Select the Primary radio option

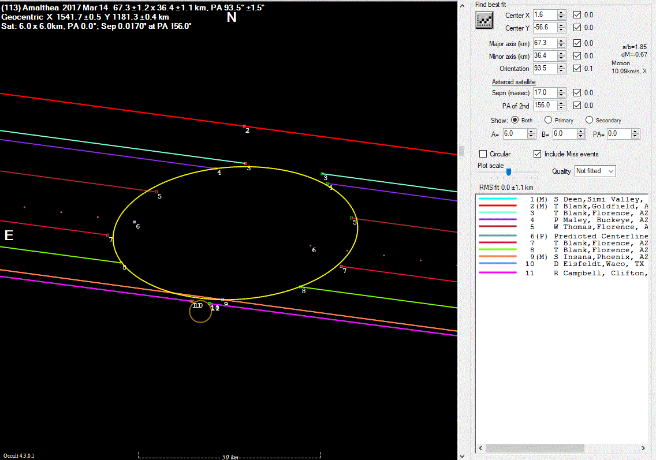pyautogui.click(x=548, y=120)
